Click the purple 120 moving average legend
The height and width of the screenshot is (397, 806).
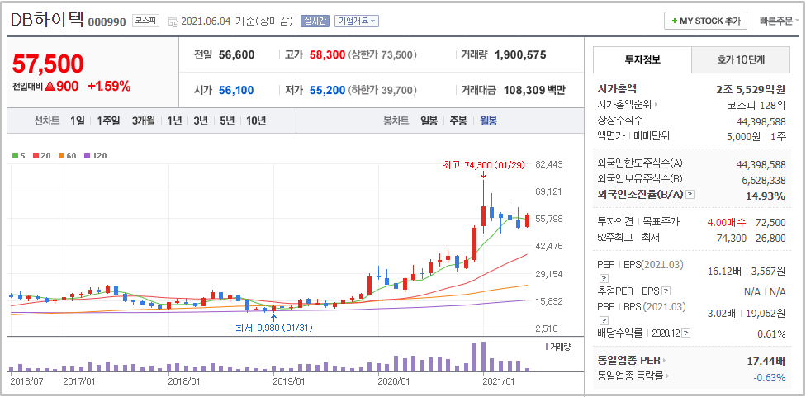tap(95, 156)
